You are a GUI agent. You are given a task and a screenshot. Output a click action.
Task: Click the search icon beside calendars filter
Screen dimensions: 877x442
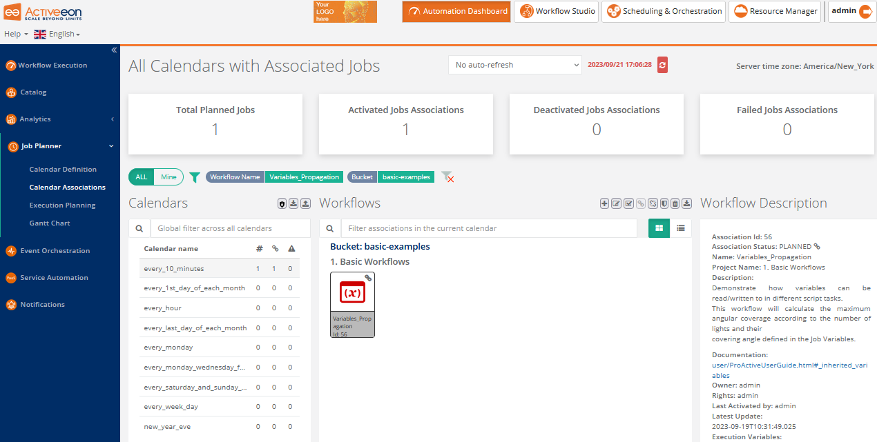pos(139,228)
